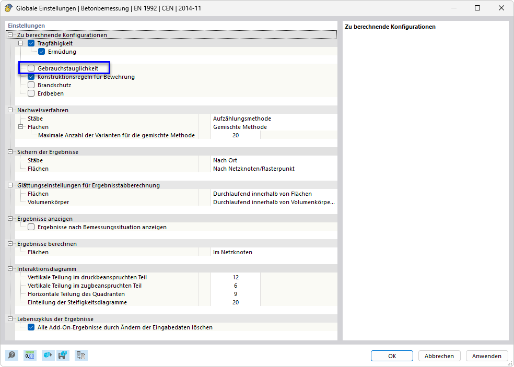The height and width of the screenshot is (367, 514).
Task: Open Flächen Gemischte Methode value dropdown
Action: tap(274, 127)
